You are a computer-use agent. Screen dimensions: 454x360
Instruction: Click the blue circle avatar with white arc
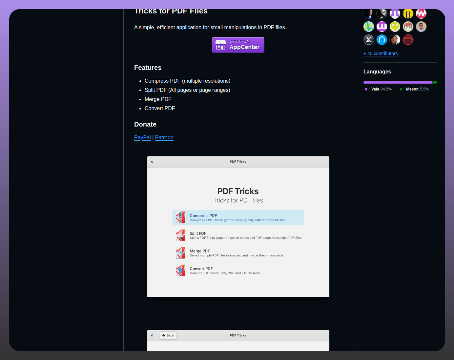point(382,40)
